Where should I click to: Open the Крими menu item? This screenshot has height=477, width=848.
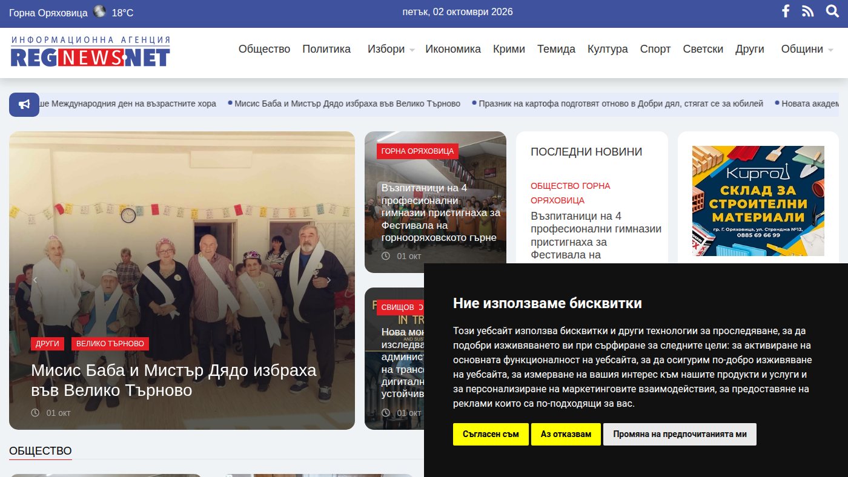[x=509, y=49]
